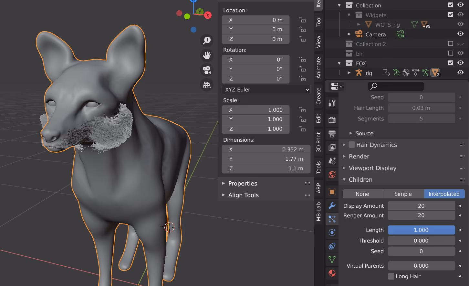Click the children Length slider
The width and height of the screenshot is (469, 286).
pos(421,230)
